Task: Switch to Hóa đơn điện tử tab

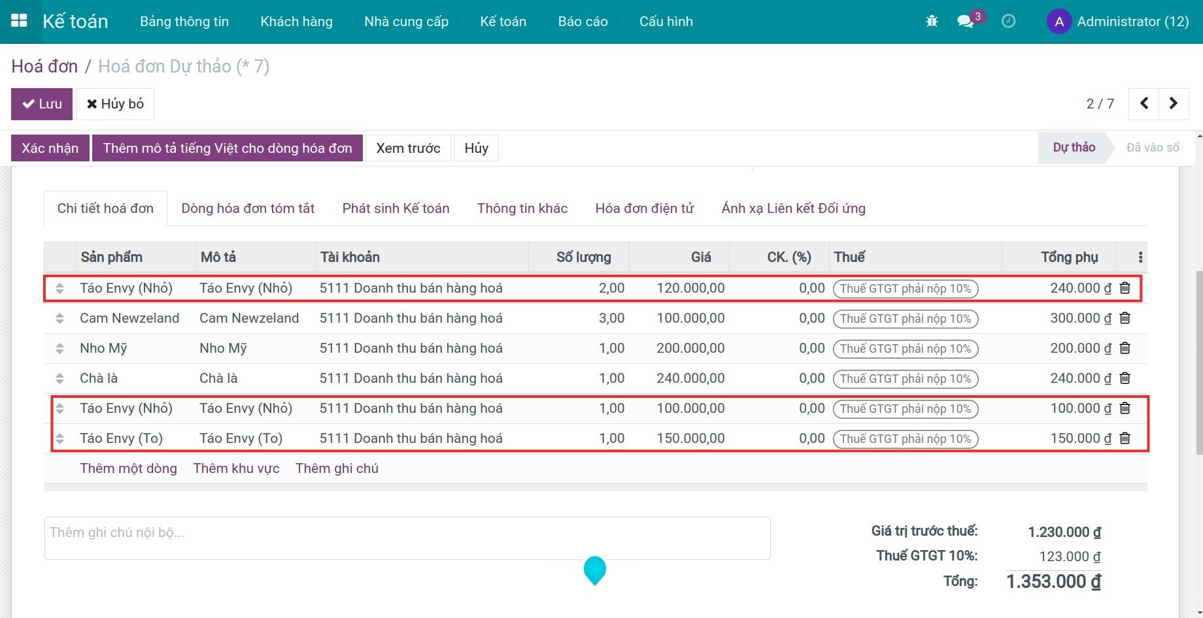Action: point(644,208)
